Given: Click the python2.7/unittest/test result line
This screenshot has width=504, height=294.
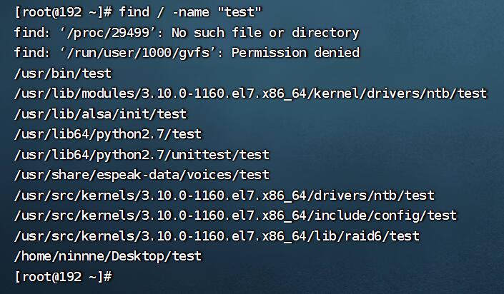Looking at the screenshot, I should [142, 154].
